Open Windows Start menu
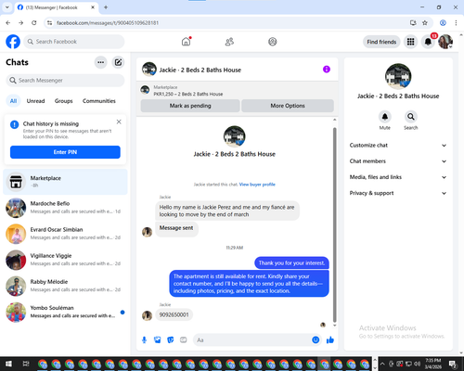This screenshot has width=464, height=371. pyautogui.click(x=8, y=364)
